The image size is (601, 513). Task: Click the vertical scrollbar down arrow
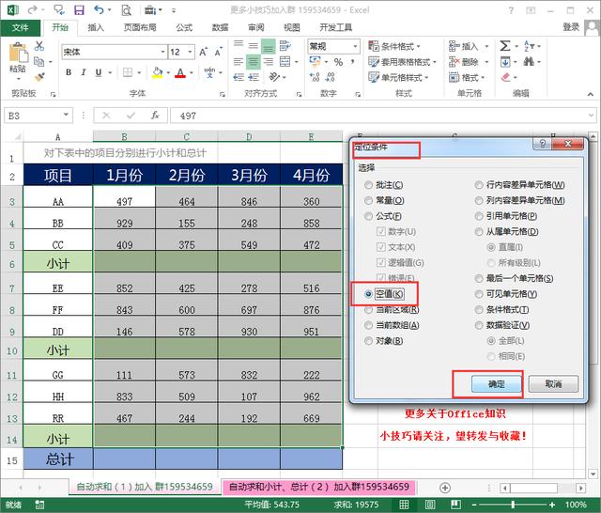pyautogui.click(x=593, y=474)
